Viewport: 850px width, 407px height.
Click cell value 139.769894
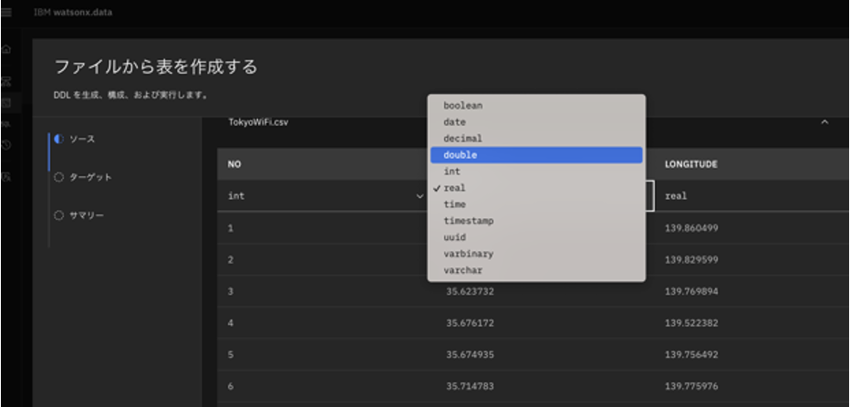(x=691, y=291)
